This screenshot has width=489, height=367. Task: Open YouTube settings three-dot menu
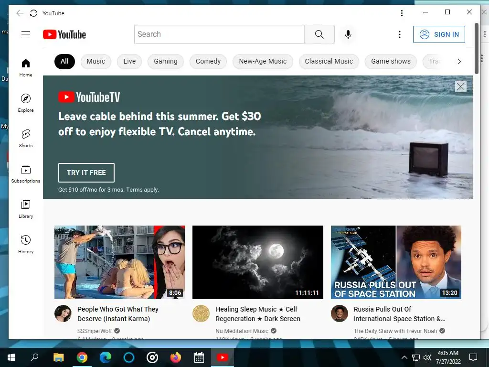[400, 34]
